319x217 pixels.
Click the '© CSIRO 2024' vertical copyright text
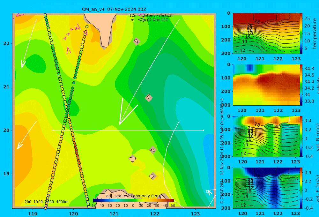click(x=222, y=191)
